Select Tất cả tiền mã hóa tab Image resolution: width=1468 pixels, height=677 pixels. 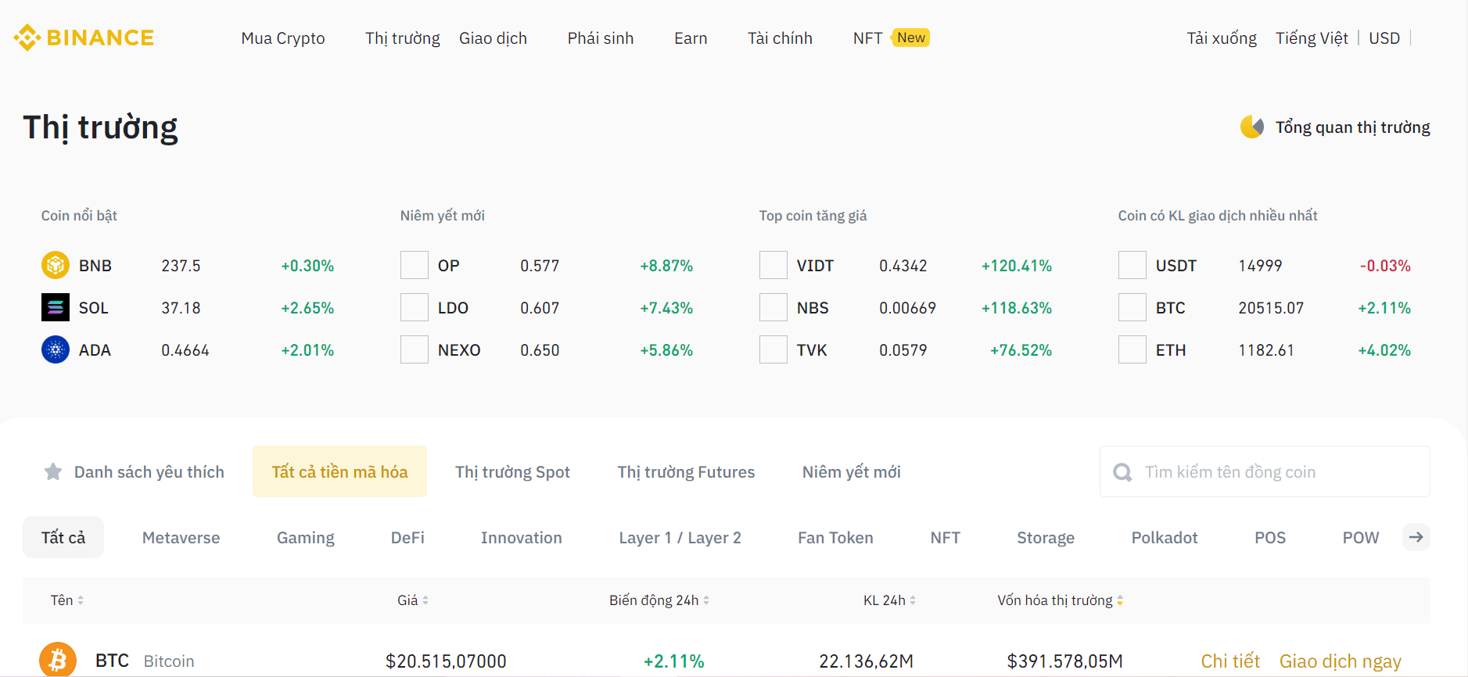click(339, 471)
